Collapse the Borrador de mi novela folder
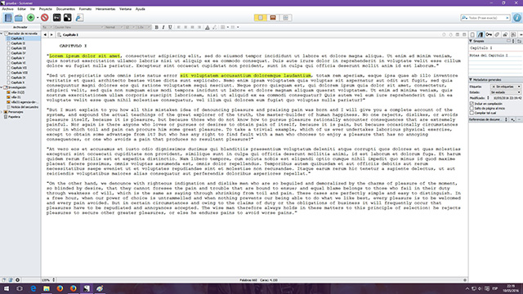The image size is (523, 294). [2, 33]
